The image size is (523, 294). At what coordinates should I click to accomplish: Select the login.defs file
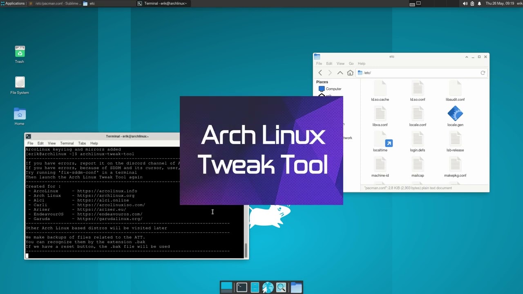[418, 142]
